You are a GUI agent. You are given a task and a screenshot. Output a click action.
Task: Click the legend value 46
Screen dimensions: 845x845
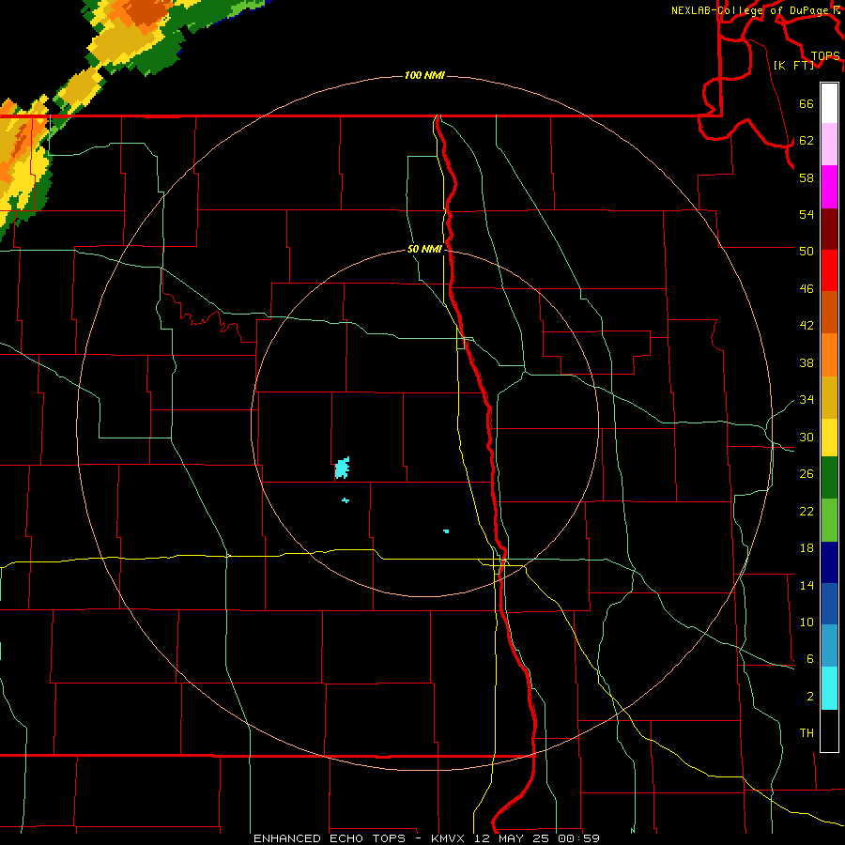(x=807, y=289)
